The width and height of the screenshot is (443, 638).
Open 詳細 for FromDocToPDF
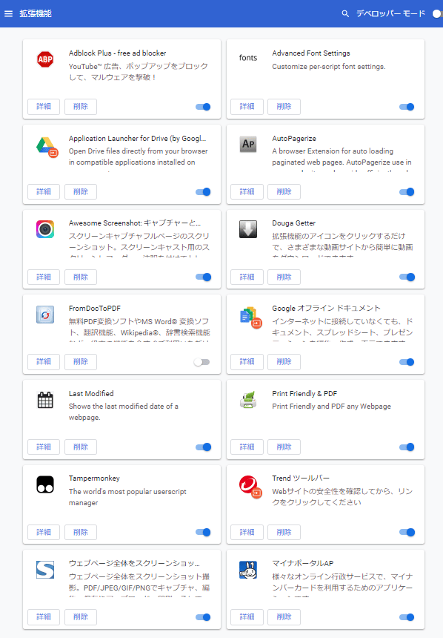44,362
